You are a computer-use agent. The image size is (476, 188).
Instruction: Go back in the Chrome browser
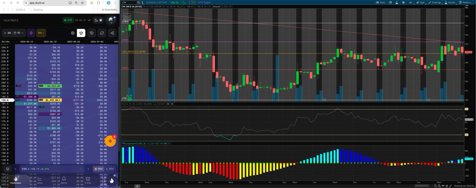(4, 3)
